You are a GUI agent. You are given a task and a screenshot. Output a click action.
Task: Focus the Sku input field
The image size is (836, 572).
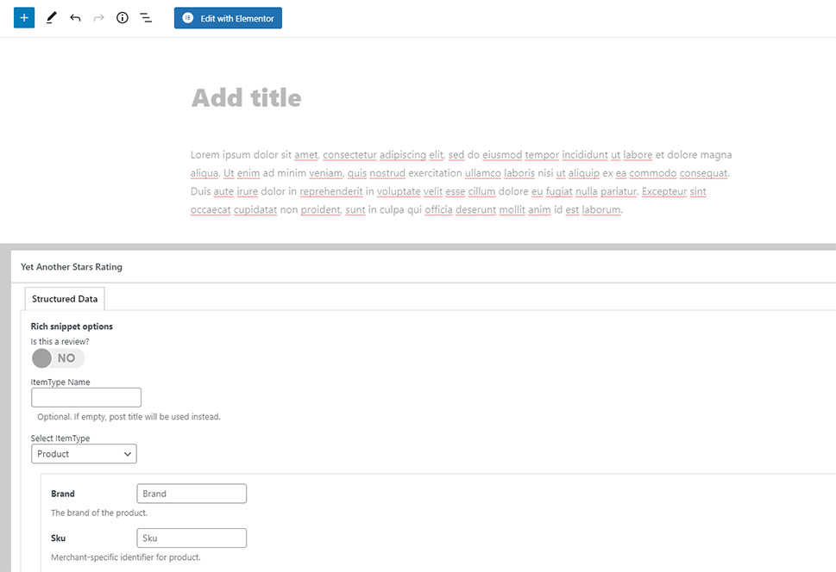pyautogui.click(x=192, y=538)
